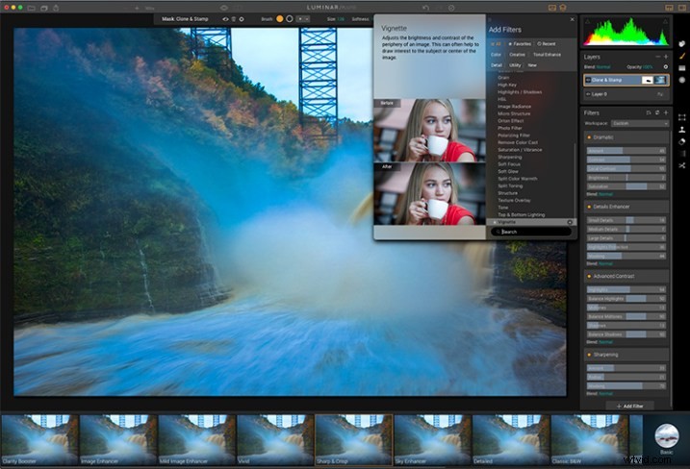Click Clone & Stamp layer mask thumbnail

(647, 80)
